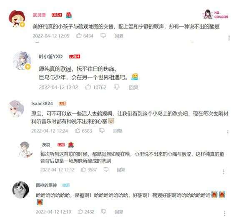Dislike the first comment posted 12:05
Viewport: 231px width, 219px height.
tap(103, 36)
